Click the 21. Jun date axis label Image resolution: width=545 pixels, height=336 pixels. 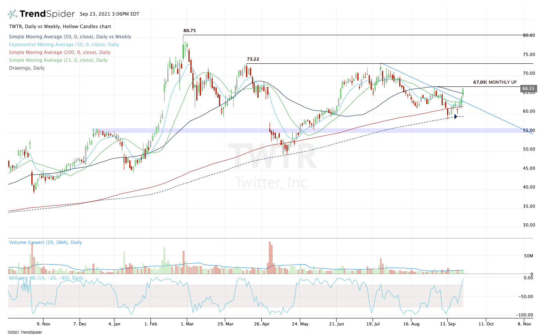click(x=336, y=324)
